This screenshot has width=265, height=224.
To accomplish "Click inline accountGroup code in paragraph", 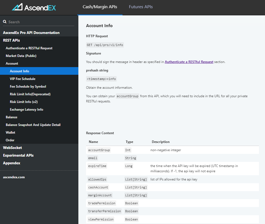I will point(128,96).
